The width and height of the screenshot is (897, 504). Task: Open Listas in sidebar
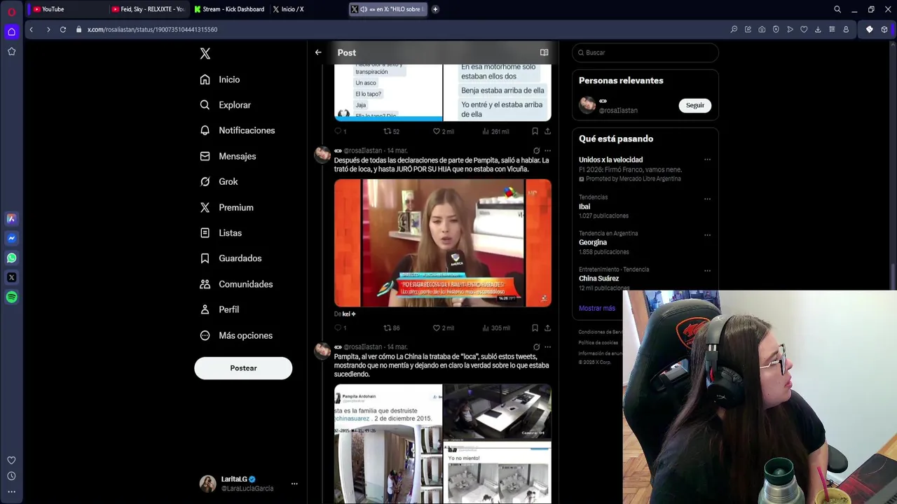221,232
